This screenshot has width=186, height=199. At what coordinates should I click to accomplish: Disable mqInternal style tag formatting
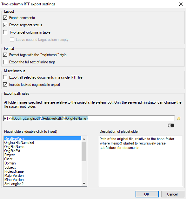(x=5, y=55)
